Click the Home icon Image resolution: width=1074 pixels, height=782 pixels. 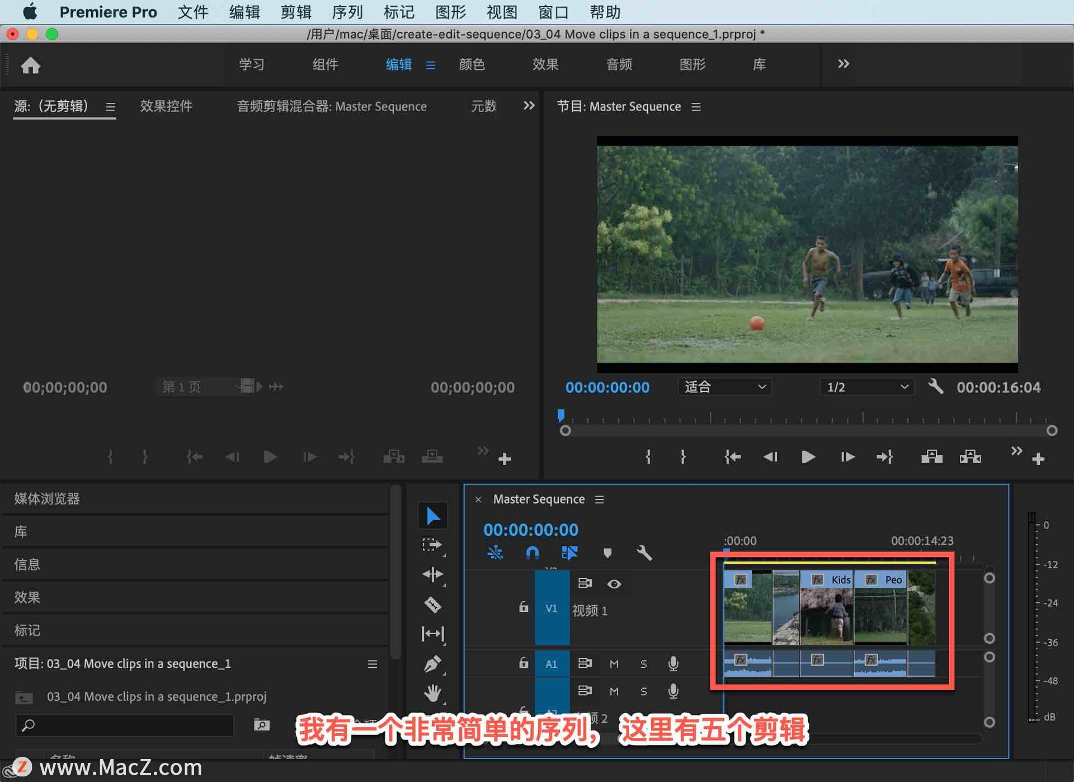pos(30,65)
